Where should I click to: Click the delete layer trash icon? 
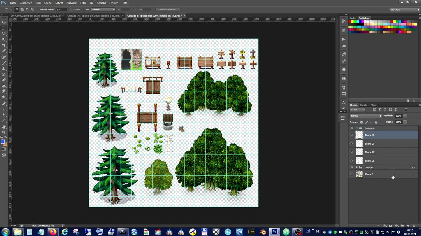pos(414,226)
